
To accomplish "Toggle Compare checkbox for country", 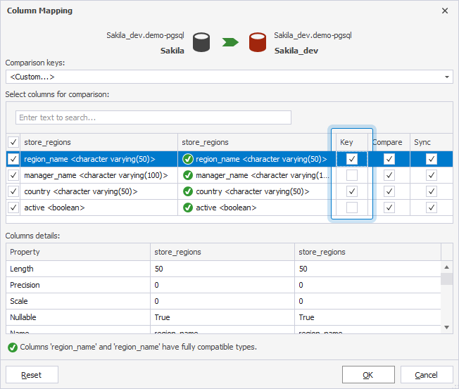I will point(389,191).
